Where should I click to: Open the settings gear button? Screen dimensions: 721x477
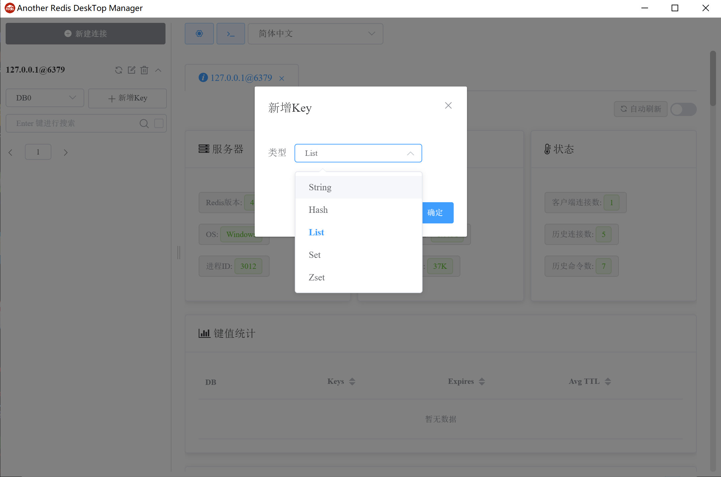pos(199,33)
